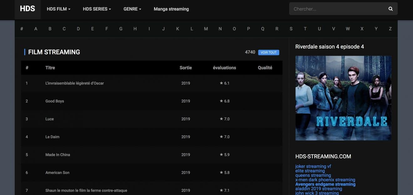
Task: Click the search magnifier icon
Action: tap(390, 9)
